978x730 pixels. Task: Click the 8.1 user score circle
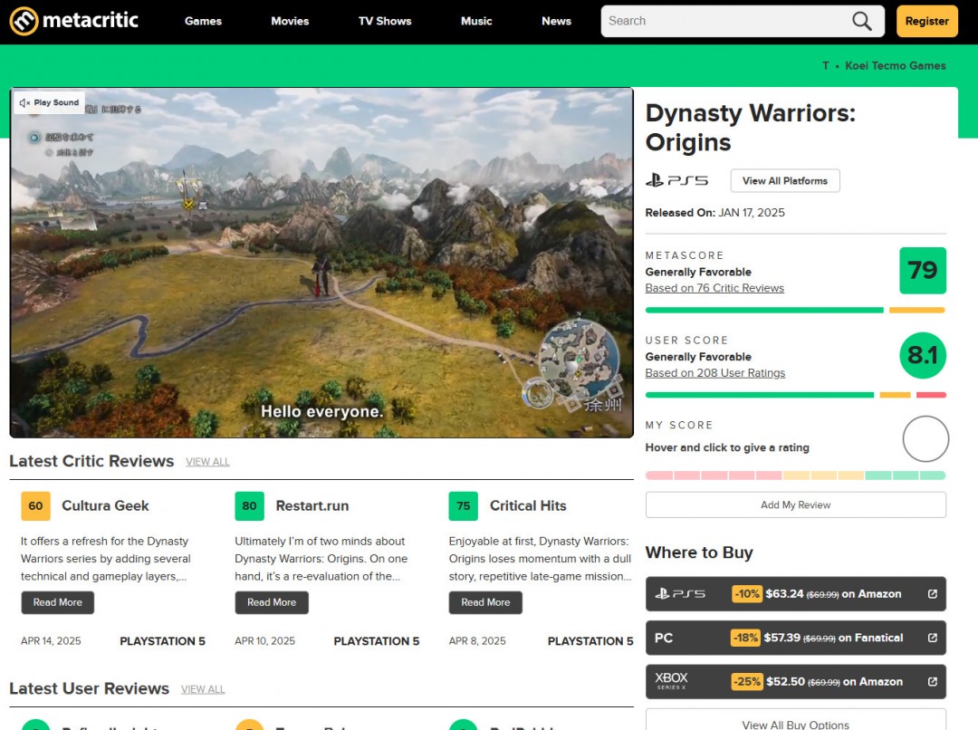(922, 356)
